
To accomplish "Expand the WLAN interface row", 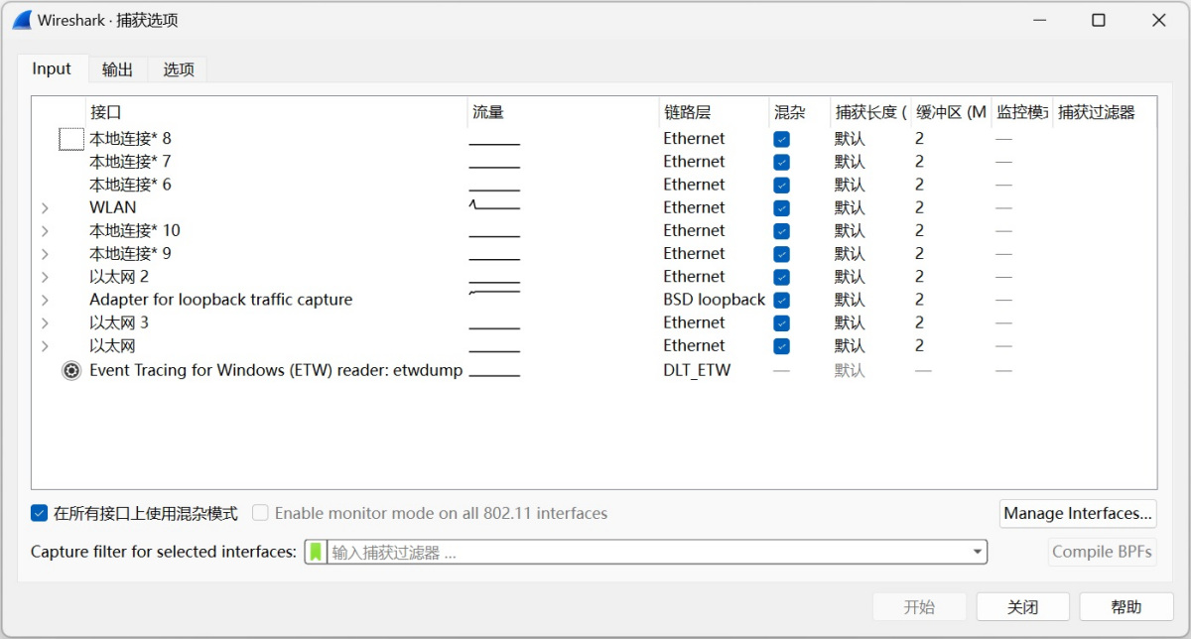I will click(x=45, y=207).
